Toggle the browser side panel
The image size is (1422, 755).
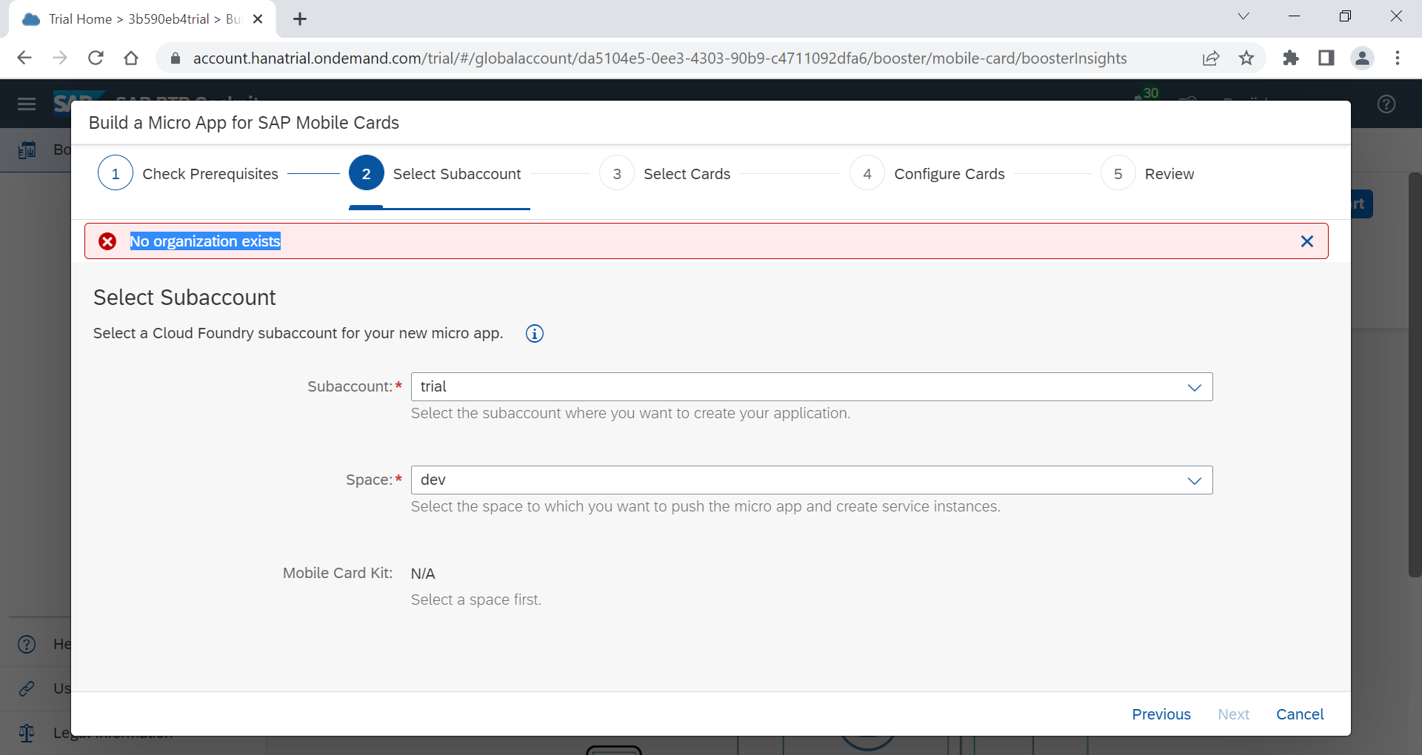coord(1326,58)
